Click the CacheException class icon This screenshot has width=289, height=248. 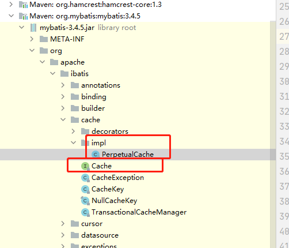point(85,178)
